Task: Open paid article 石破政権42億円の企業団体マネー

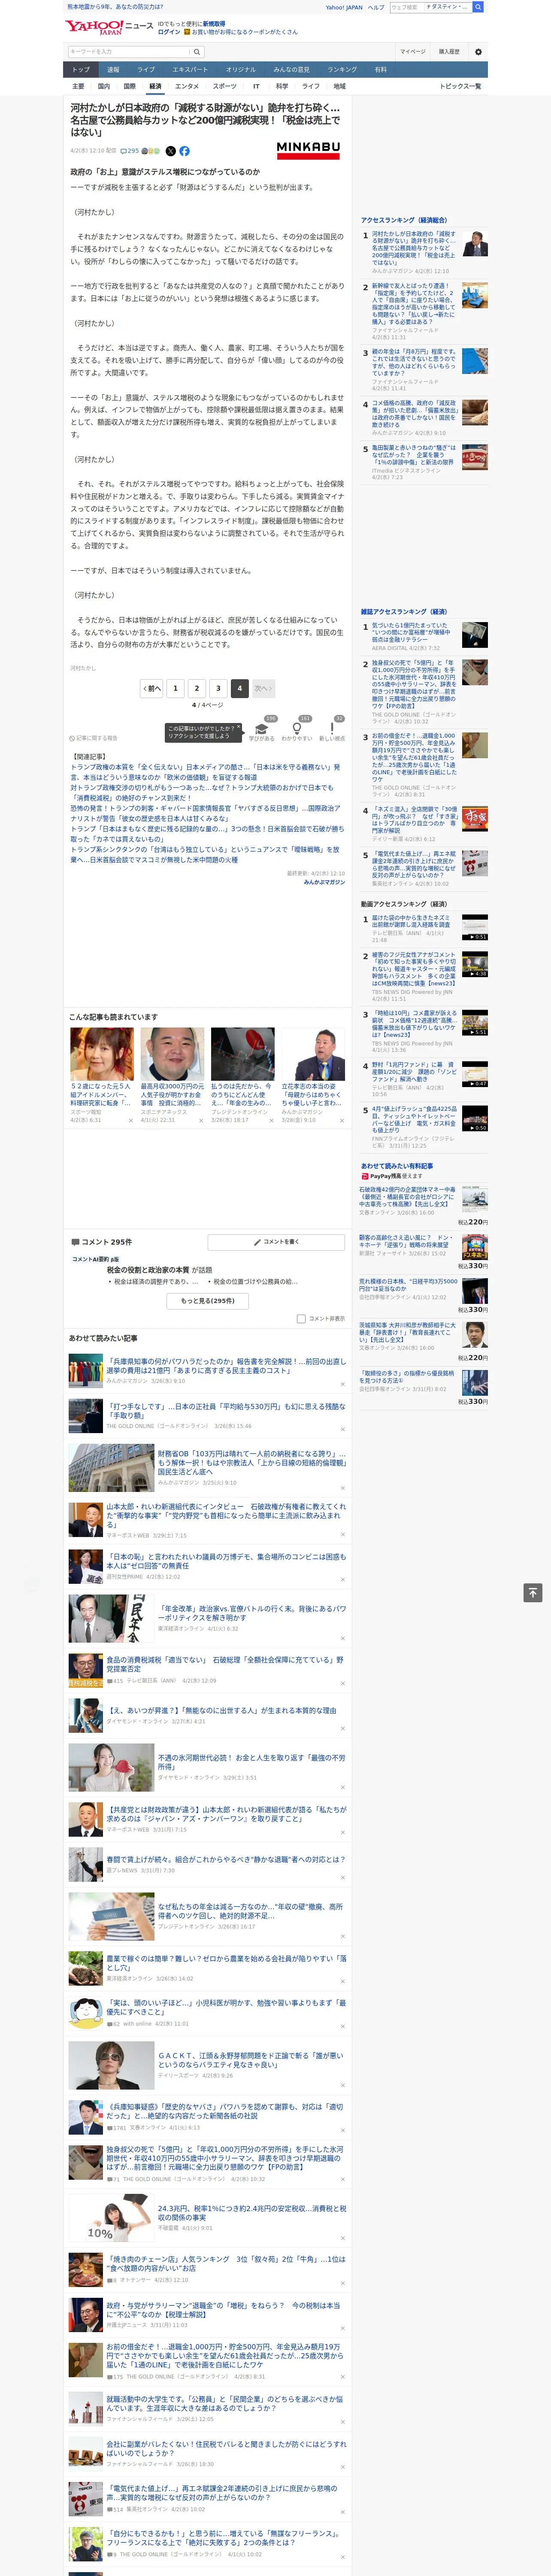Action: 407,1196
